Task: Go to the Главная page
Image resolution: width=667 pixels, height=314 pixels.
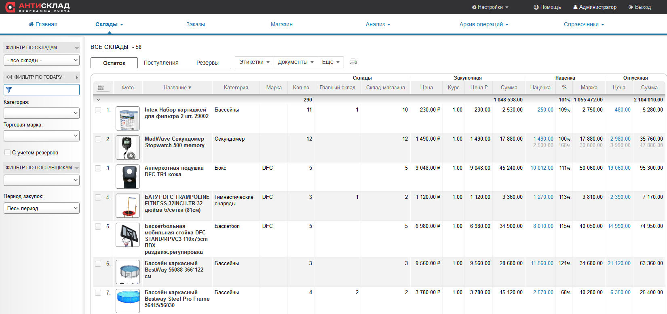Action: [x=43, y=24]
